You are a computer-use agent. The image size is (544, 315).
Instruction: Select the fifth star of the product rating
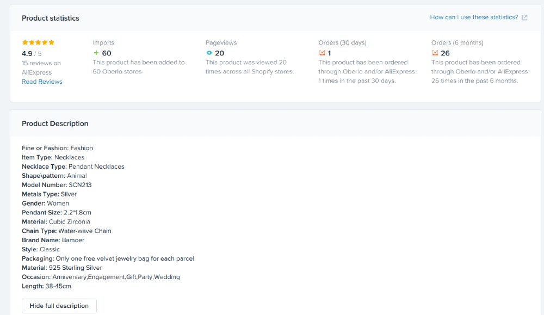[51, 42]
